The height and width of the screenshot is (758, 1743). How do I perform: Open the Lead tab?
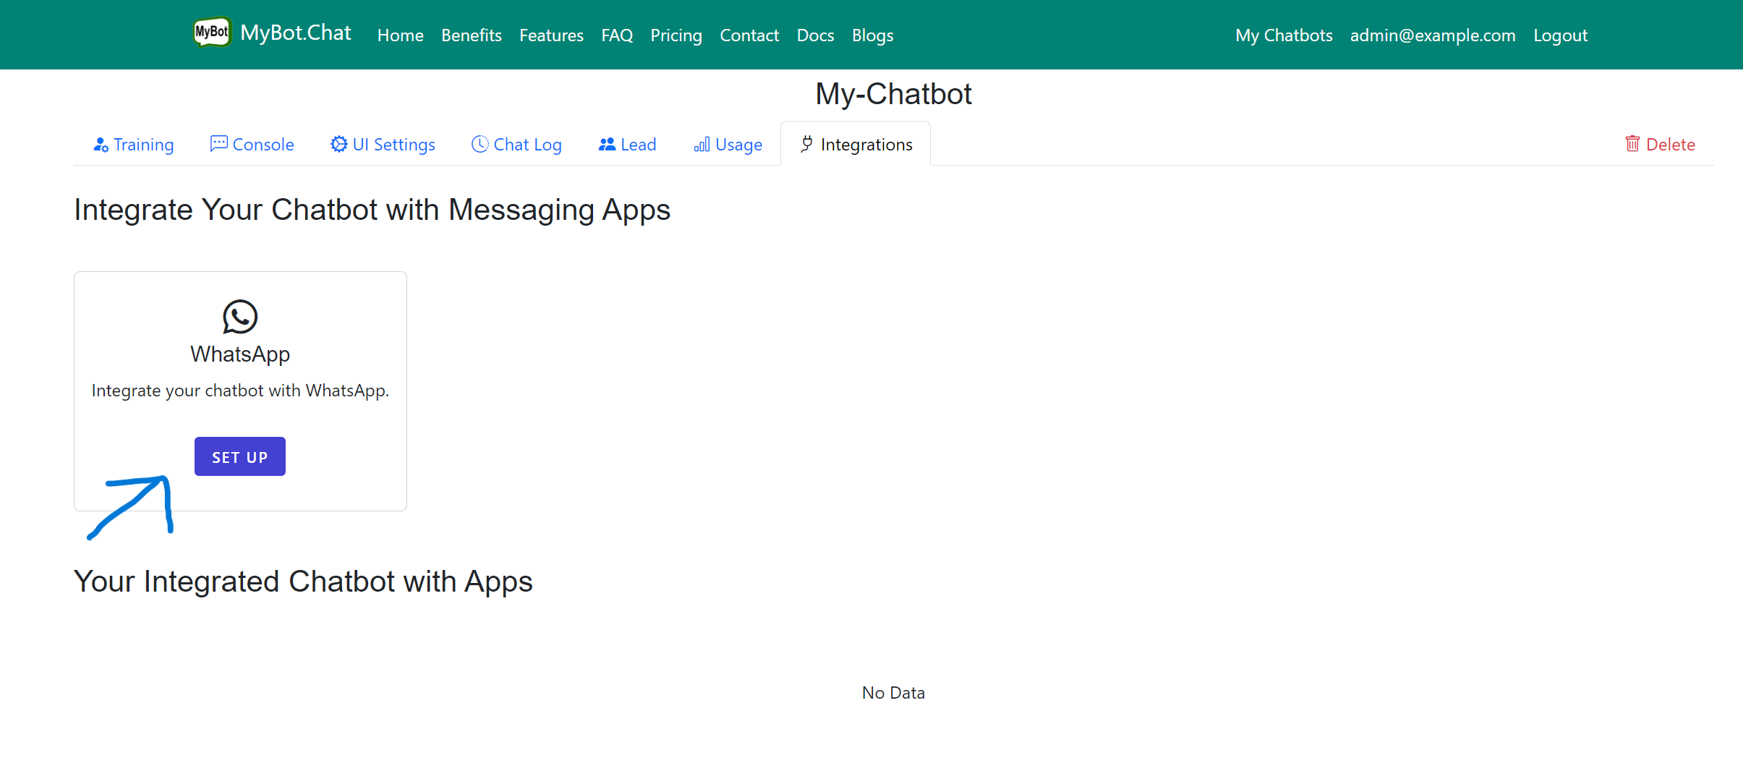[x=627, y=145]
